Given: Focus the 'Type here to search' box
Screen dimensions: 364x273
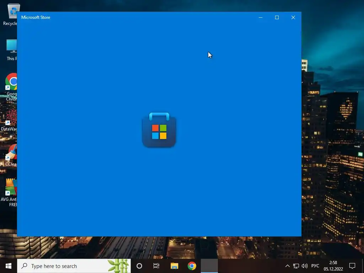Looking at the screenshot, I should 74,266.
